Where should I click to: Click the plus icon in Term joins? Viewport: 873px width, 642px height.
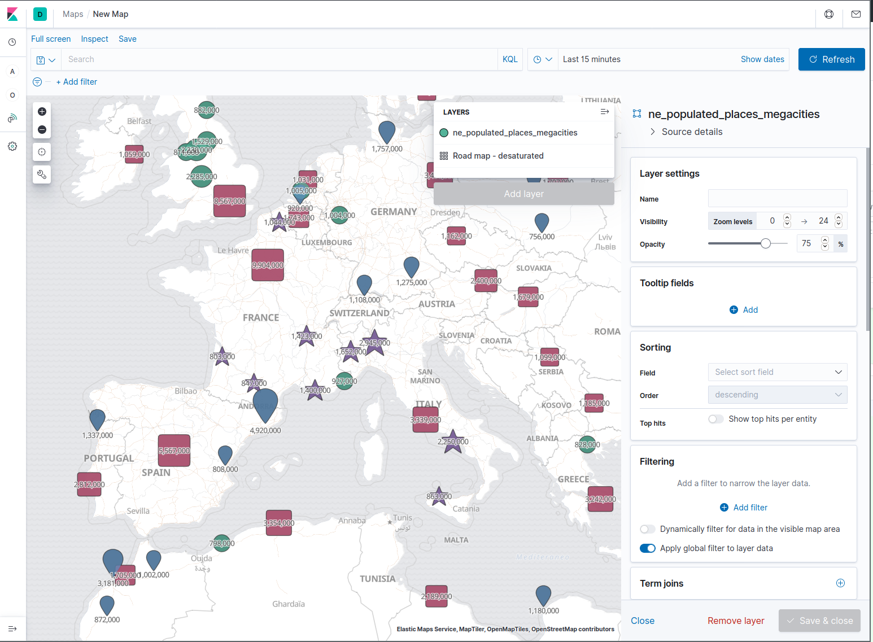tap(840, 583)
